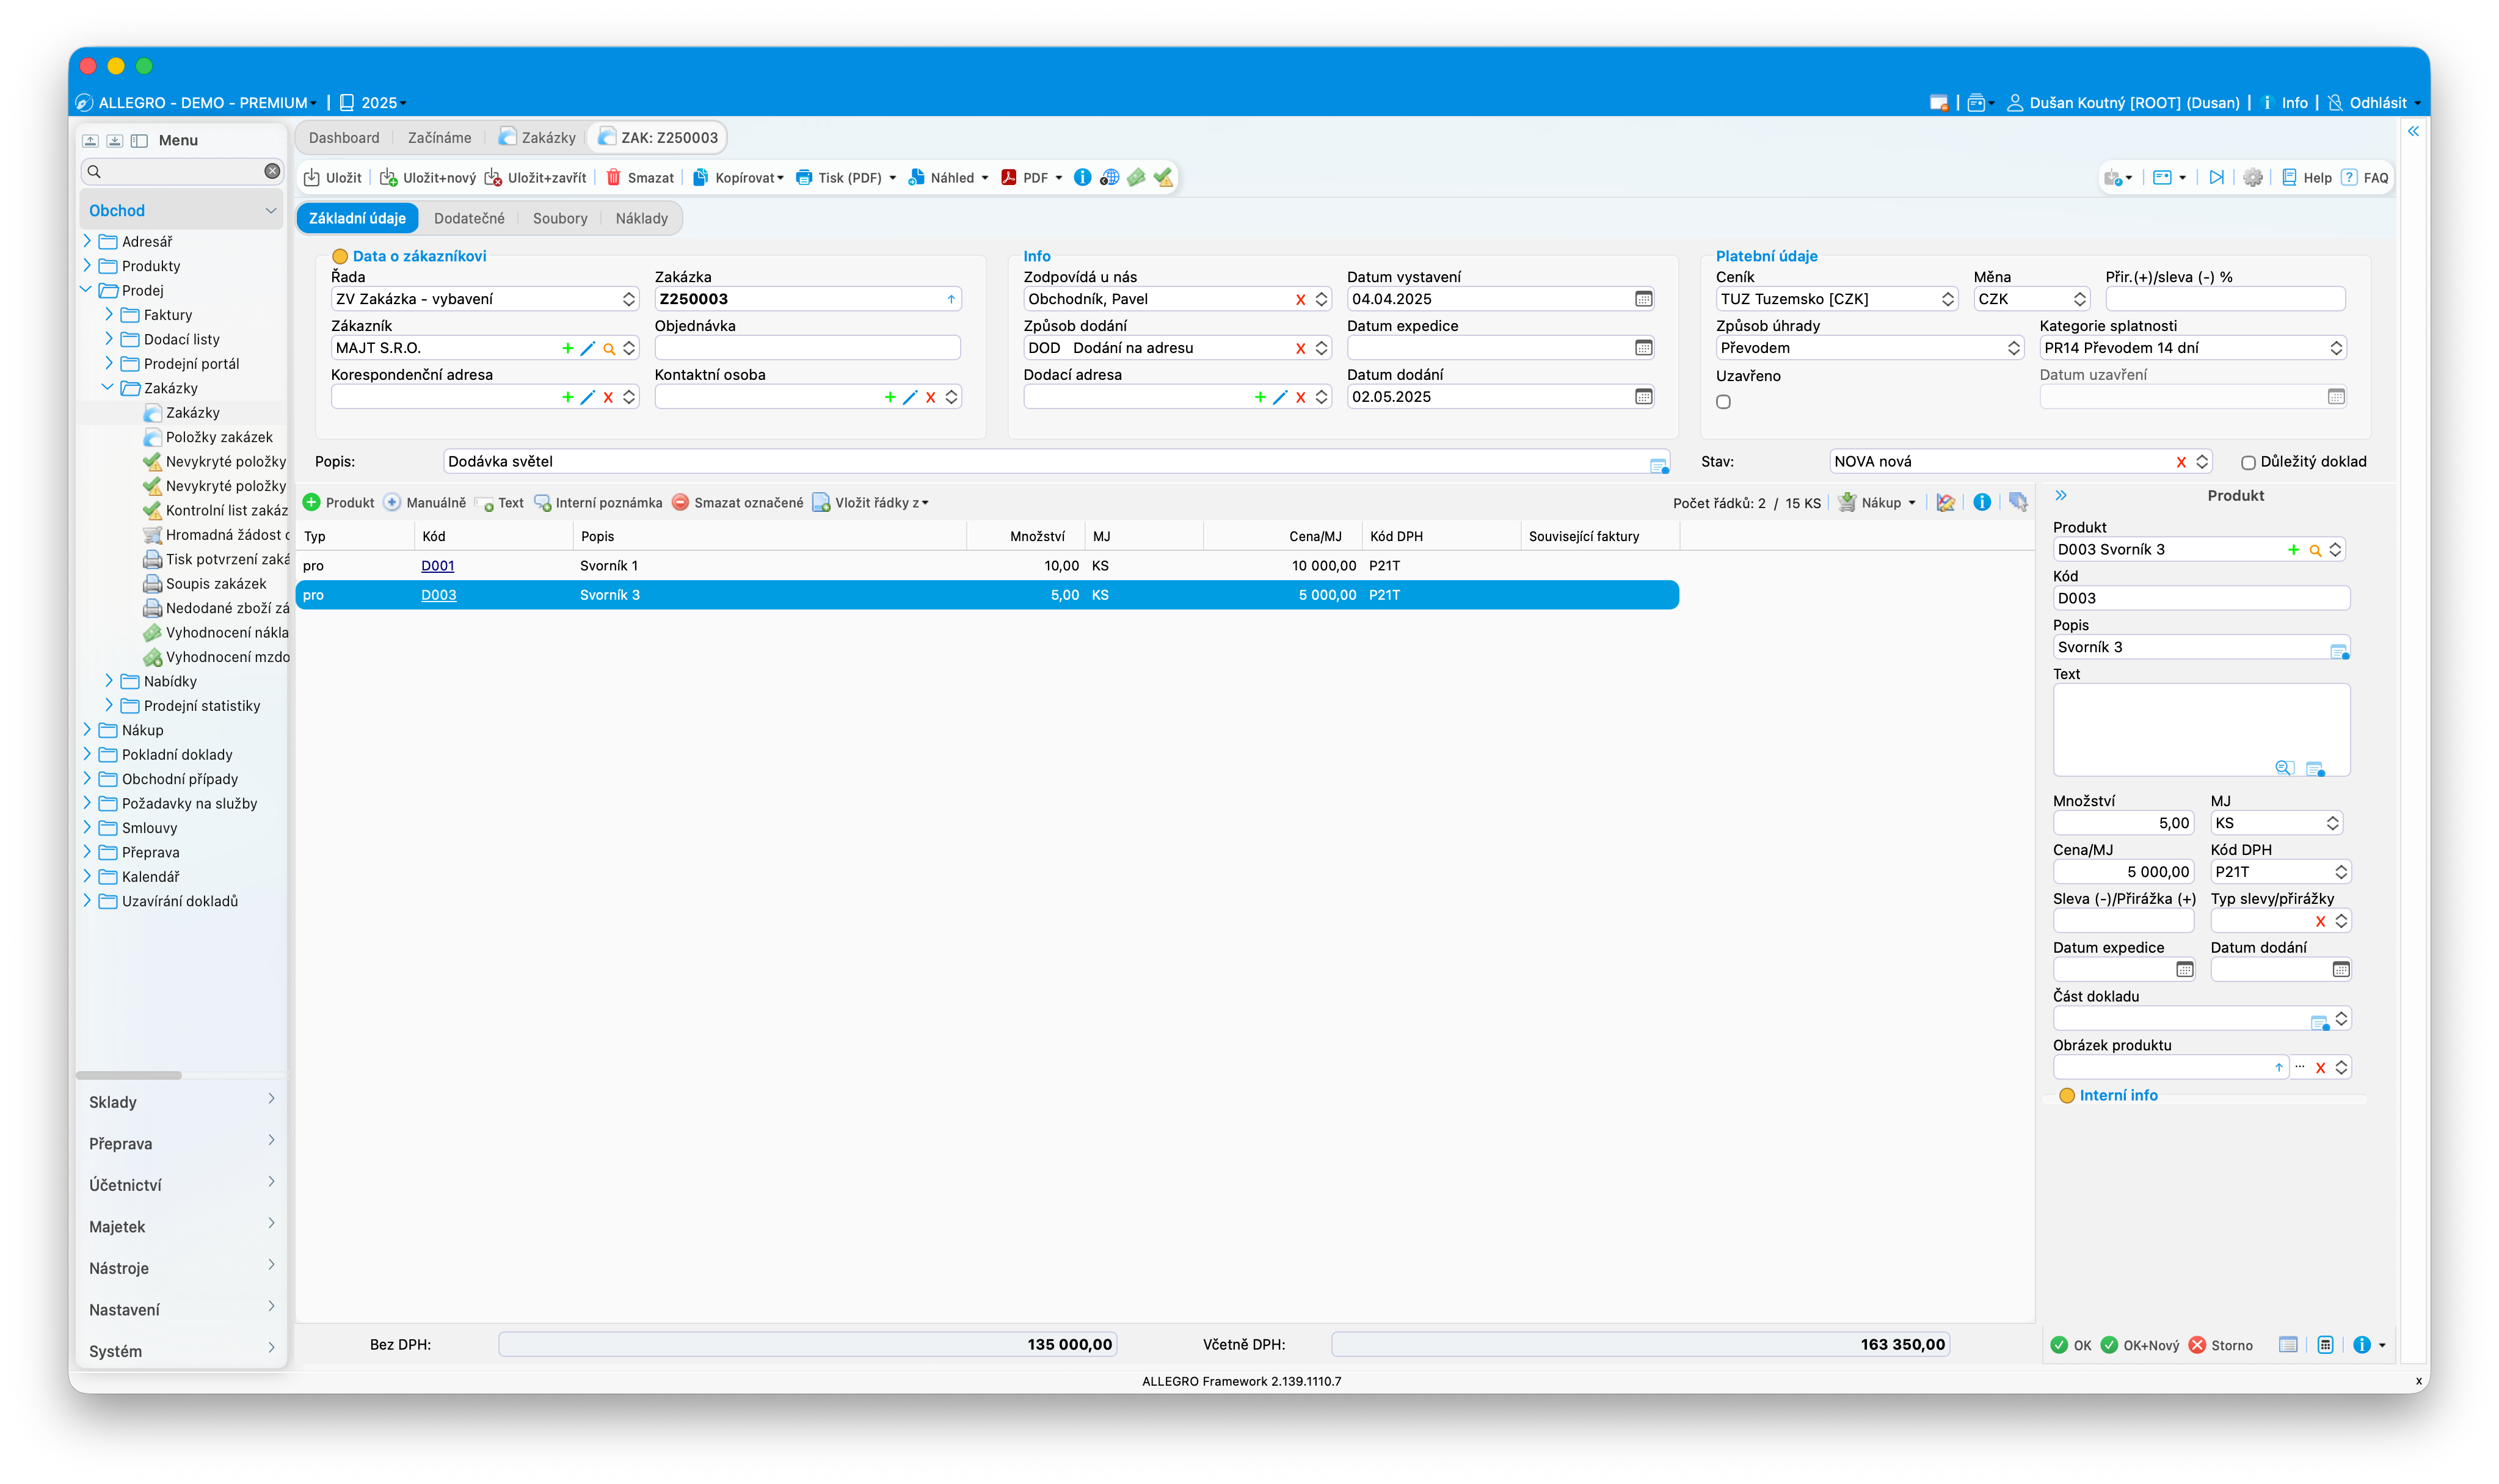
Task: Click the magnifier in Produkt D003 field
Action: tap(2314, 551)
